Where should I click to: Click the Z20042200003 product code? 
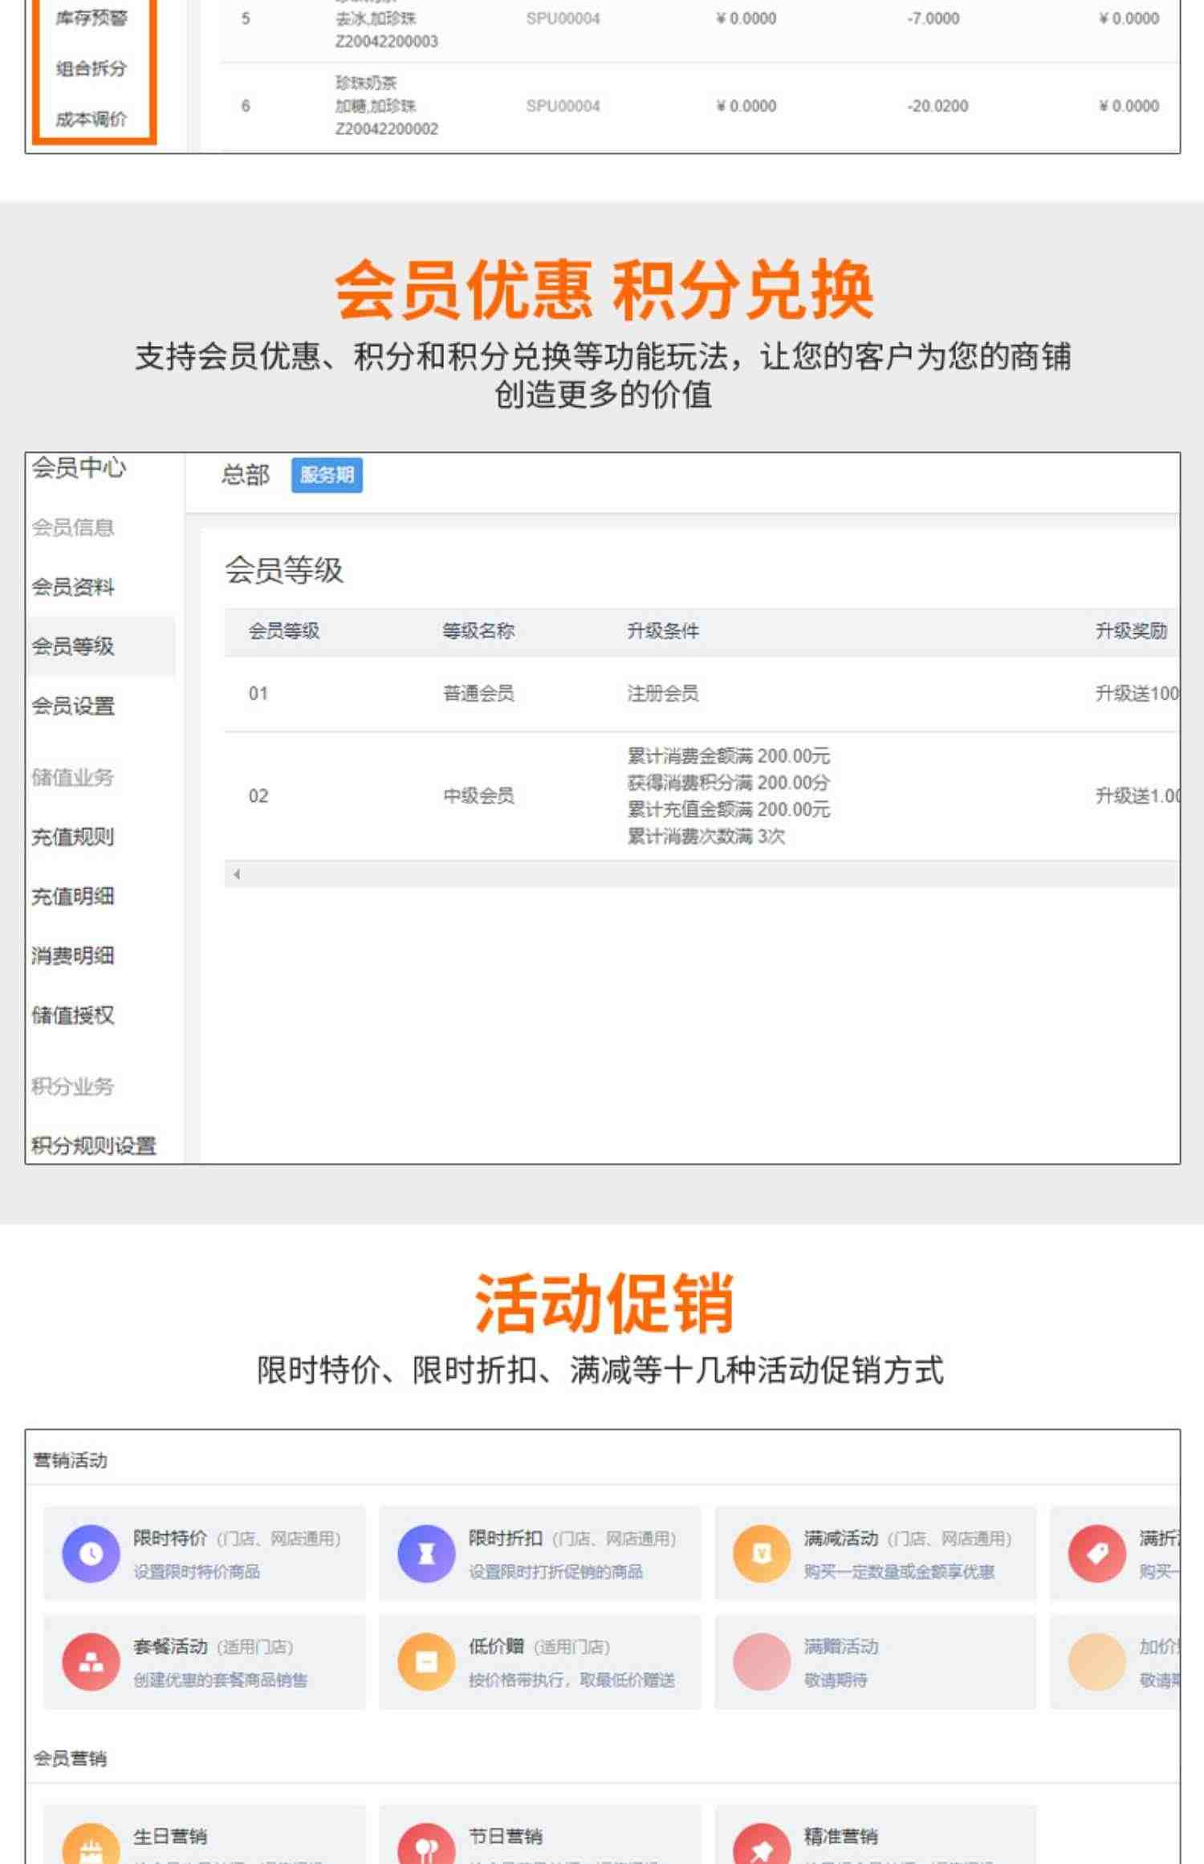click(387, 41)
